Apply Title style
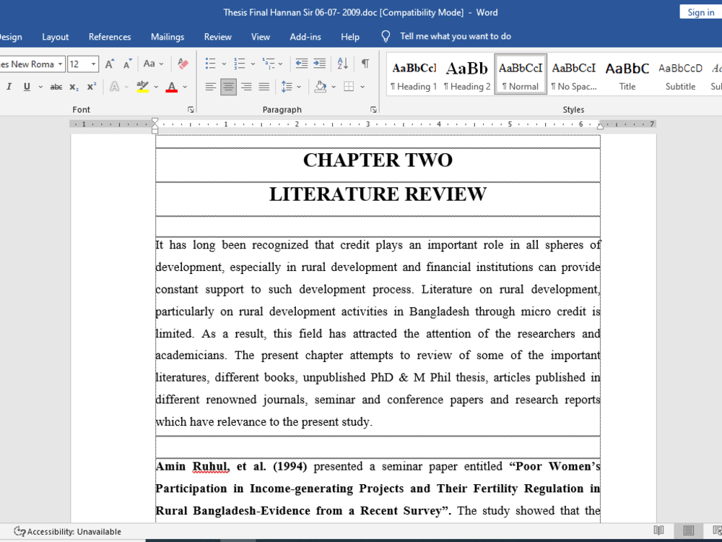The image size is (722, 542). point(627,74)
